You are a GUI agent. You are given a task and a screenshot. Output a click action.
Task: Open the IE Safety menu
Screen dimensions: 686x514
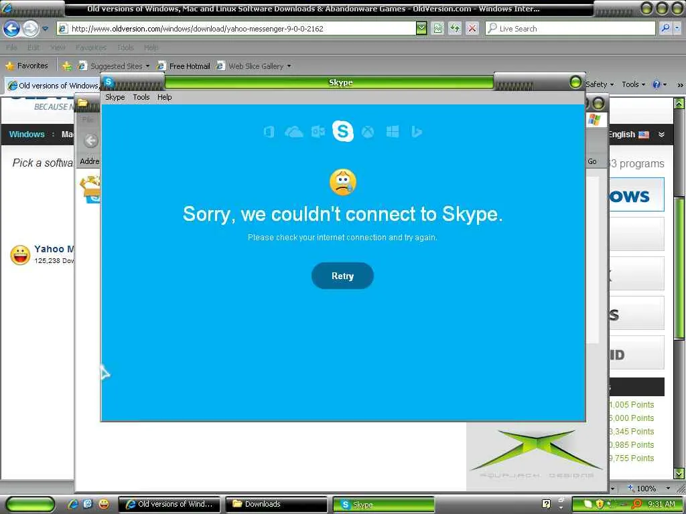pyautogui.click(x=600, y=84)
